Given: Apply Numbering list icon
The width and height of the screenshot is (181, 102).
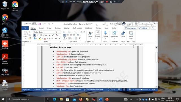Looking at the screenshot, I should click(x=69, y=32).
